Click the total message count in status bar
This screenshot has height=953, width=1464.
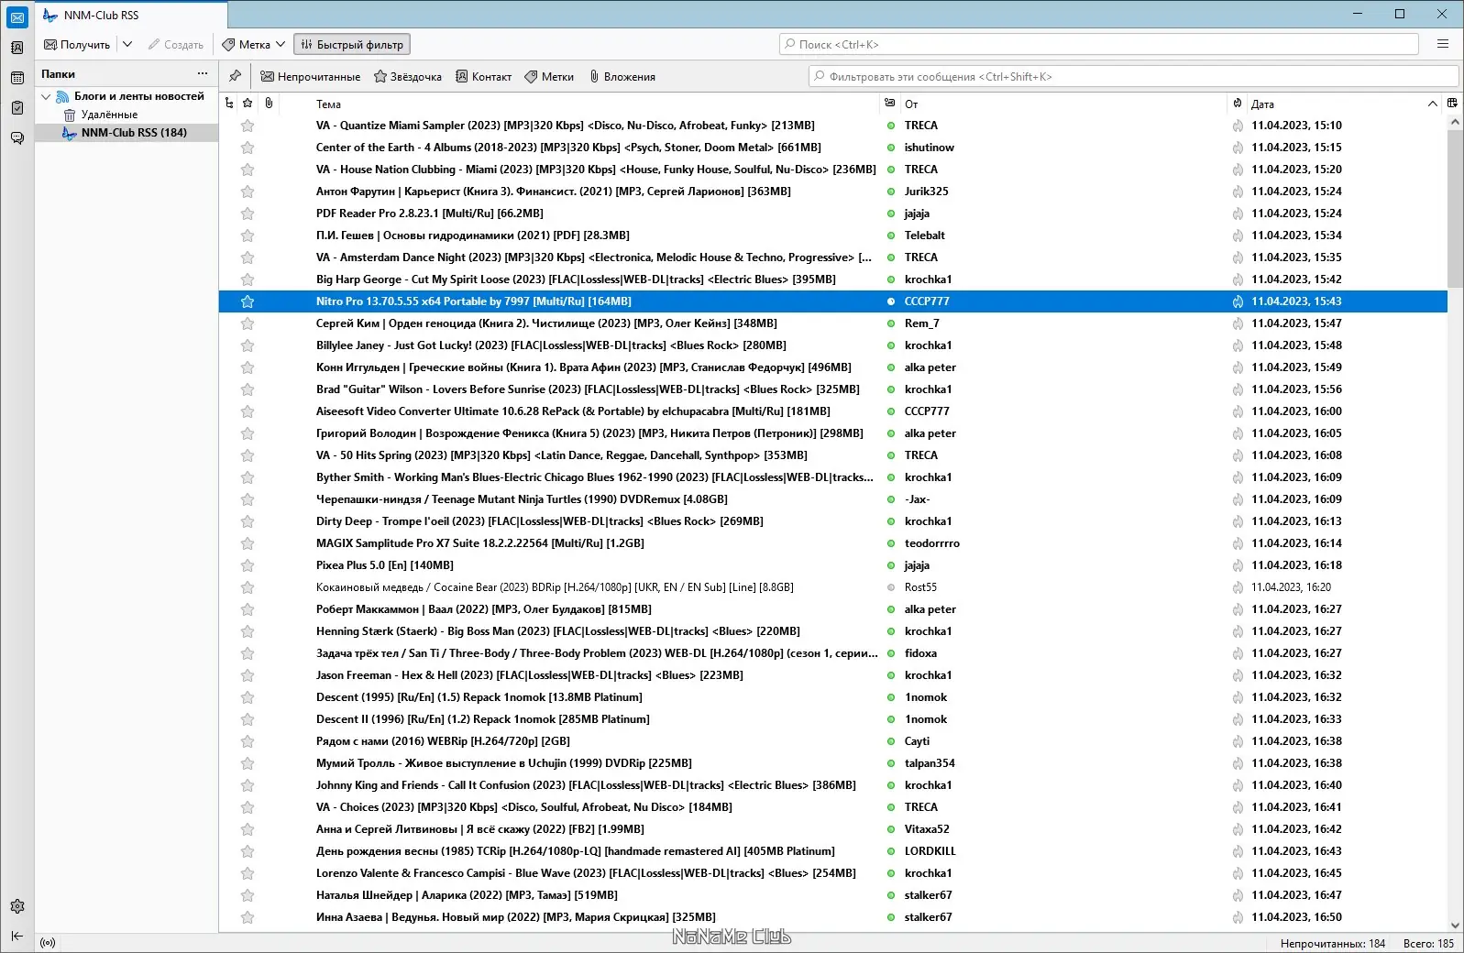pyautogui.click(x=1428, y=943)
